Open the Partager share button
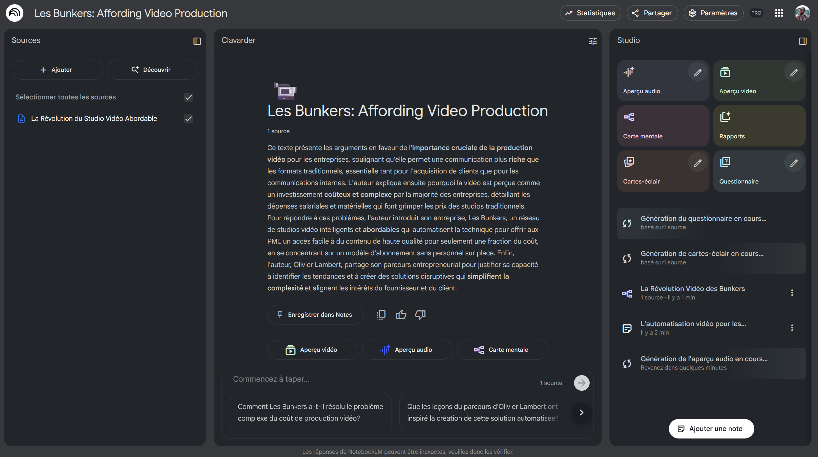Image resolution: width=818 pixels, height=457 pixels. 652,13
